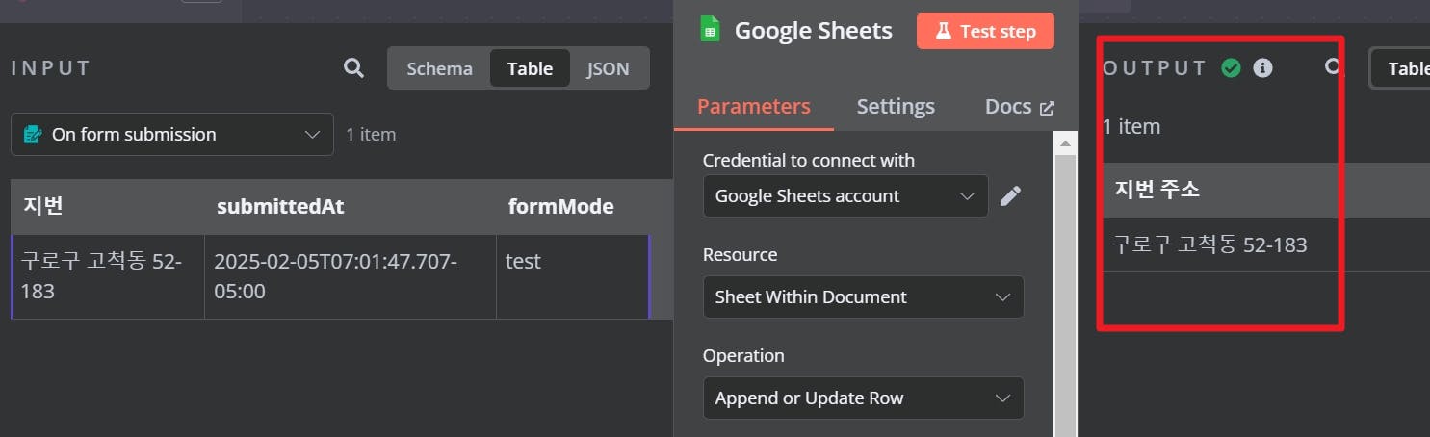The width and height of the screenshot is (1430, 437).
Task: Click the green output success checkmark icon
Action: click(1231, 68)
